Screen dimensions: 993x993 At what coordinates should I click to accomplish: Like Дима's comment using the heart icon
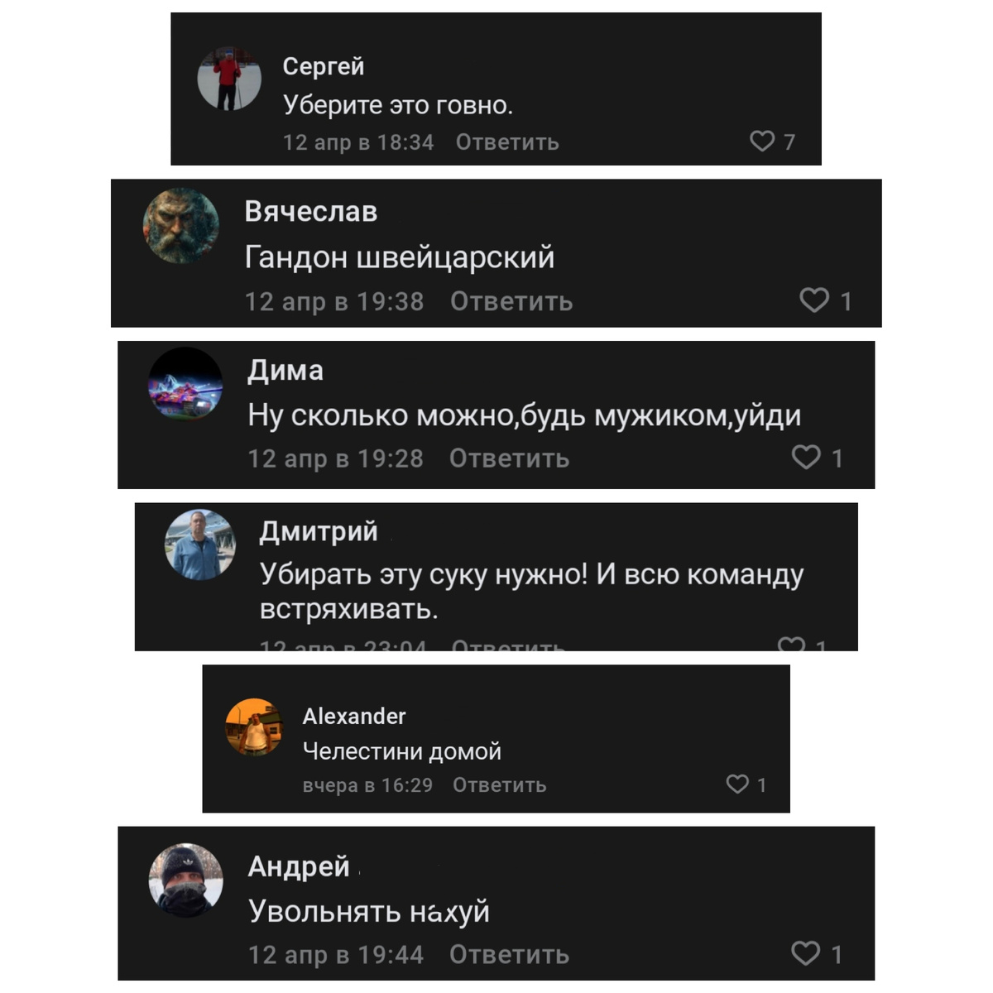tap(805, 458)
